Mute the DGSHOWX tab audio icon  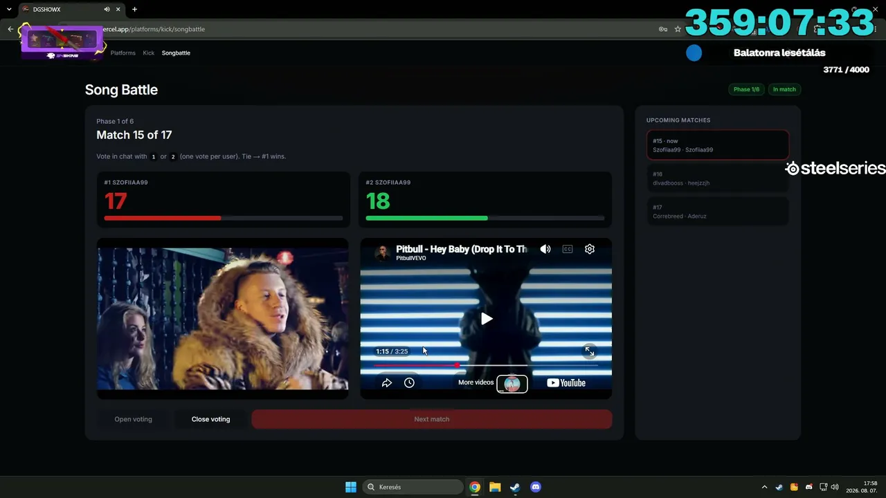[x=107, y=10]
